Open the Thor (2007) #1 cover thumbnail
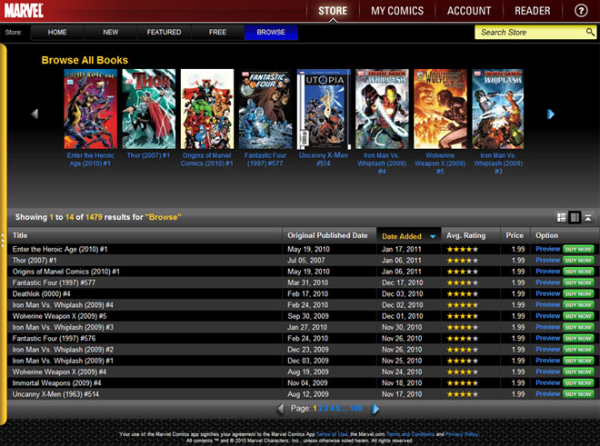This screenshot has height=446, width=600. pyautogui.click(x=149, y=109)
